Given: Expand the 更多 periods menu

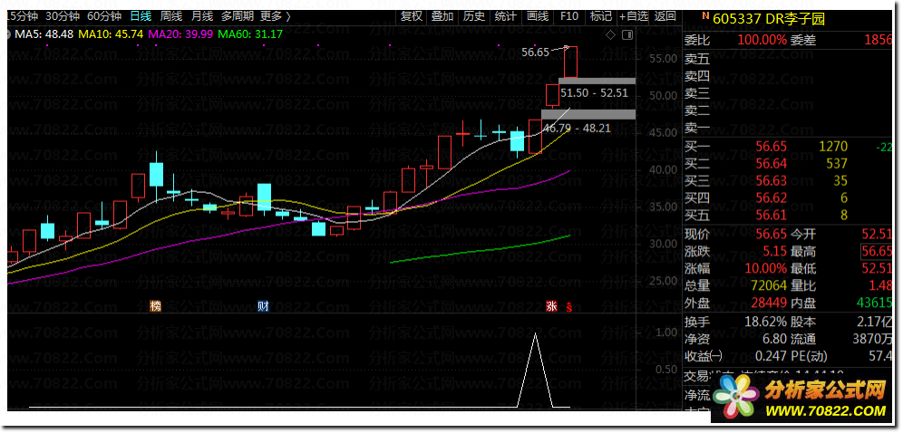Looking at the screenshot, I should click(x=275, y=16).
